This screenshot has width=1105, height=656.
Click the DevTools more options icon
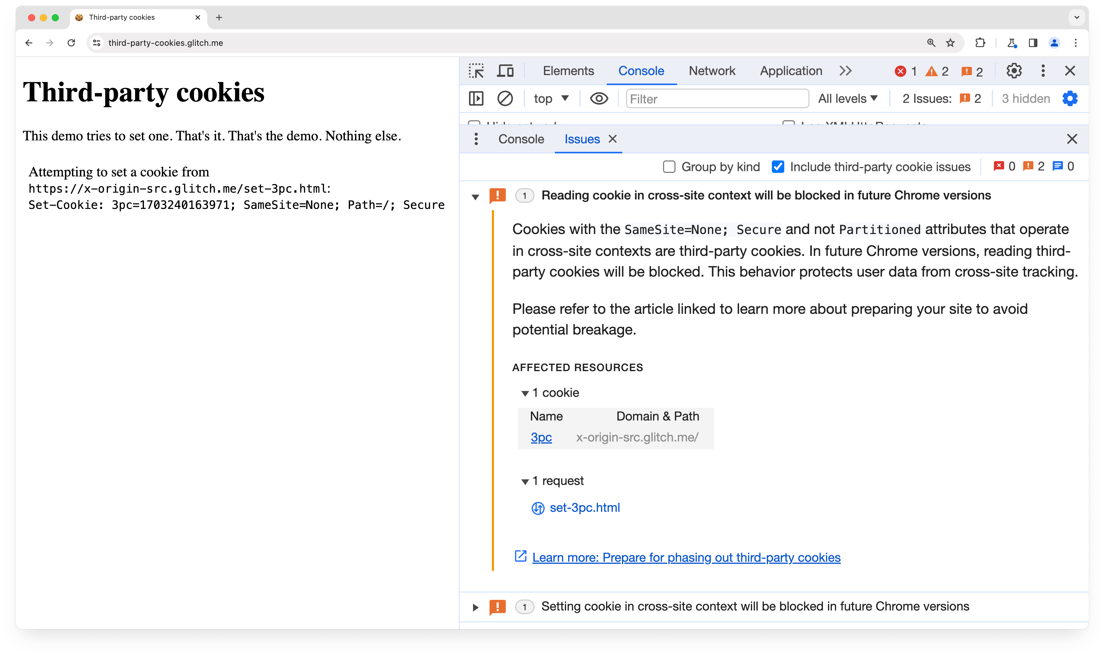coord(1043,71)
